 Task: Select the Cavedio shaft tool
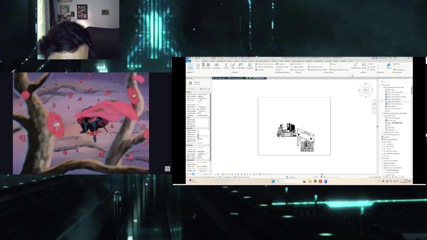pyautogui.click(x=364, y=66)
